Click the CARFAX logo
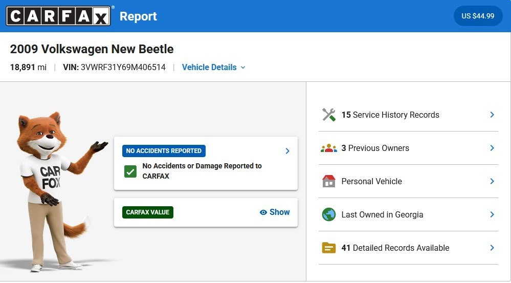Screen dimensions: 511x283 coord(58,16)
